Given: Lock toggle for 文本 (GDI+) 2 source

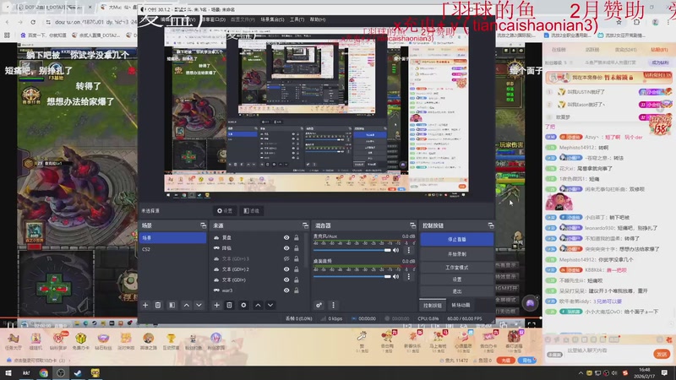Looking at the screenshot, I should click(x=297, y=269).
